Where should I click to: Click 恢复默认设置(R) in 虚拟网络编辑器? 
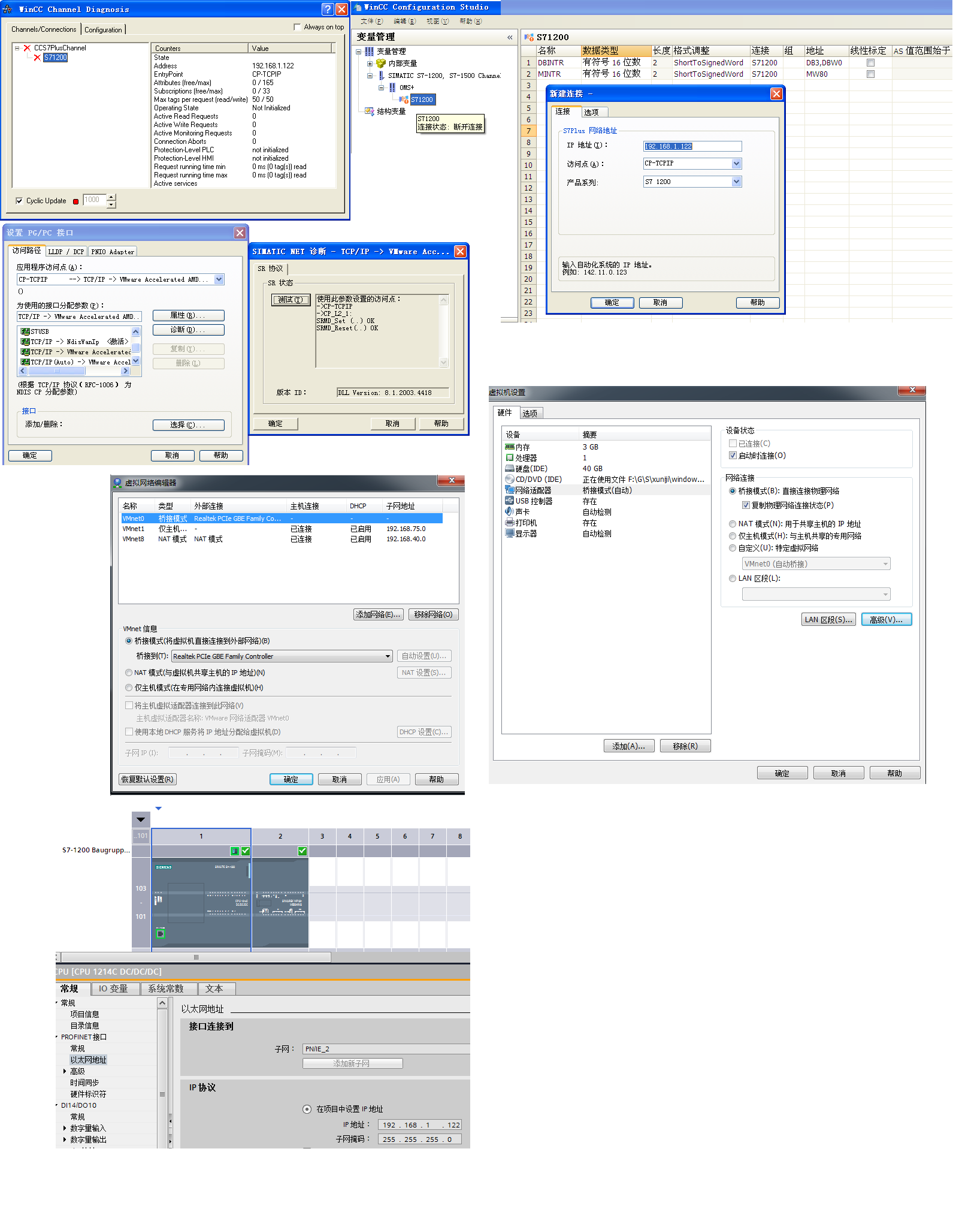[x=147, y=779]
